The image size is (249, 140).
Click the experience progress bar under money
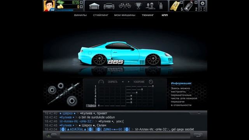(70, 10)
